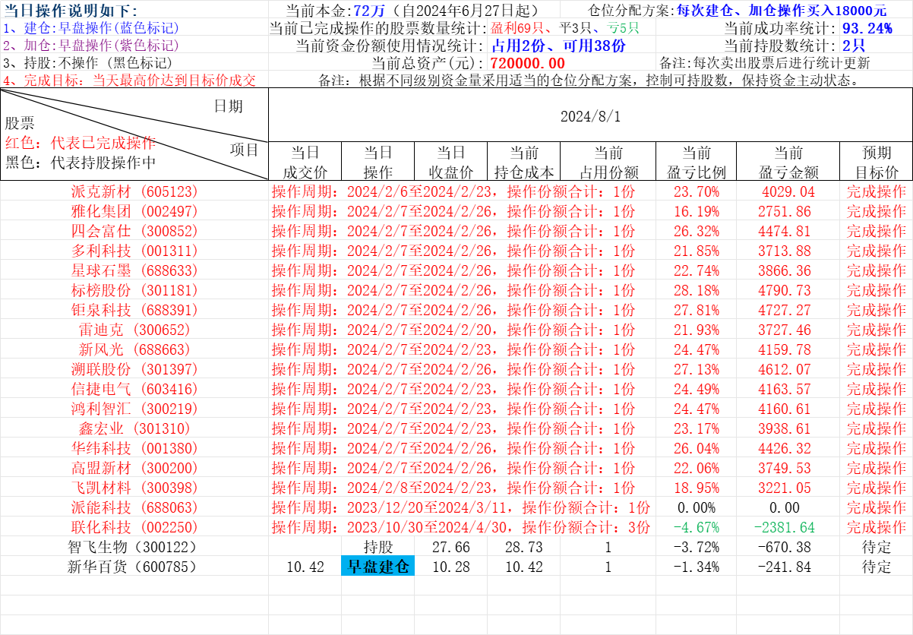913x635 pixels.
Task: Click the success rate value 93.24%
Action: 867,29
